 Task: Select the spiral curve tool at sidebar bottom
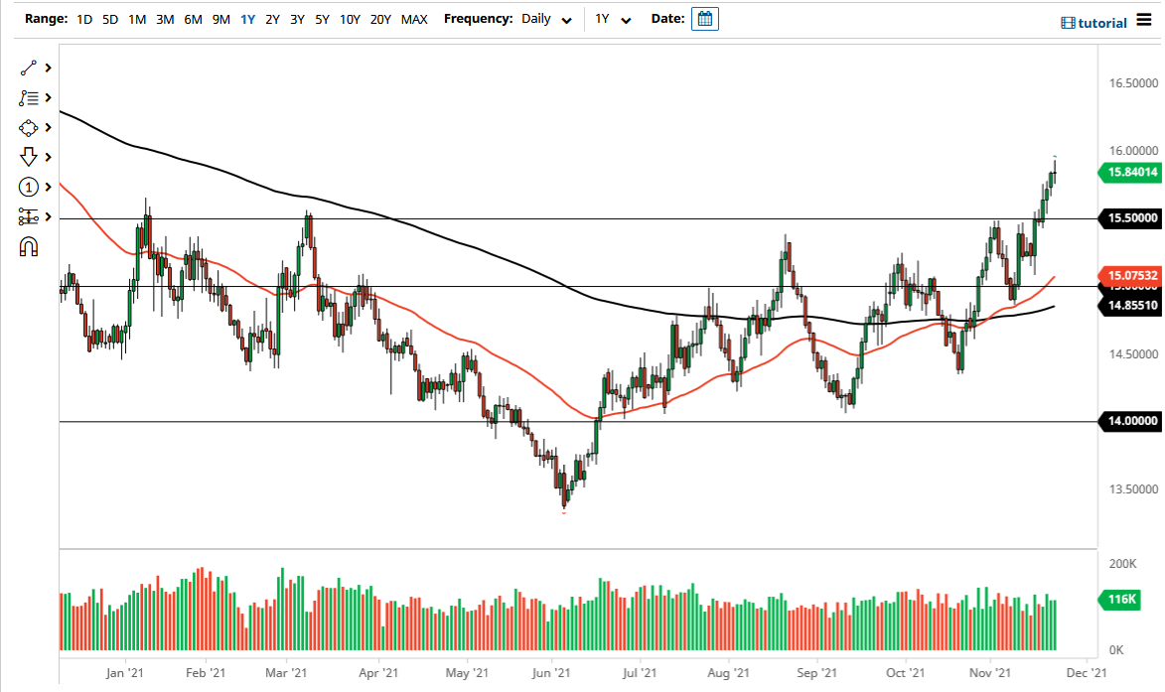(x=28, y=246)
